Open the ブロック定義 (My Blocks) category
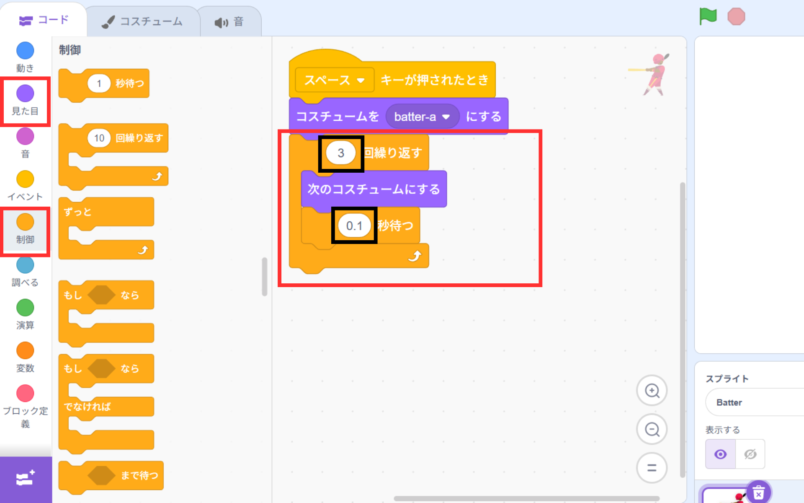The height and width of the screenshot is (503, 804). click(25, 407)
